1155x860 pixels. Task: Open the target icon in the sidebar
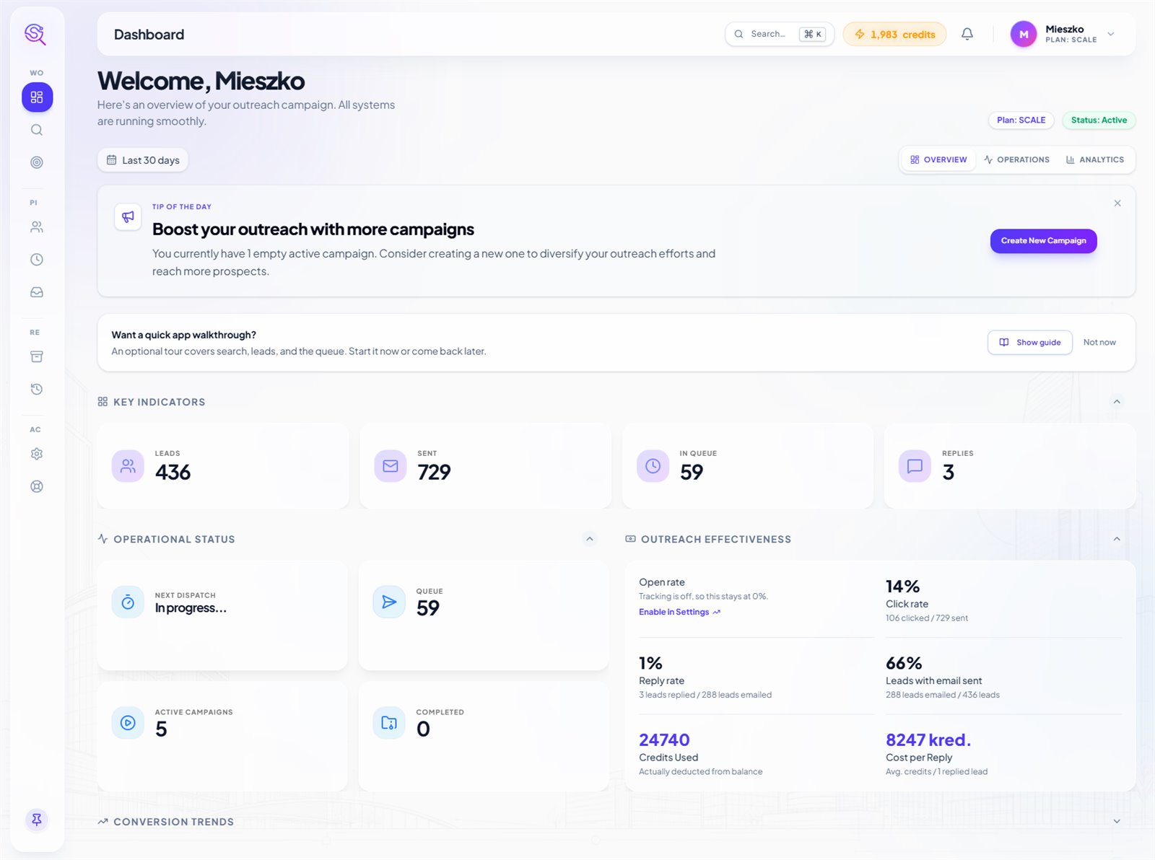[37, 162]
